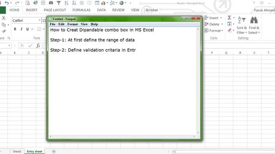The image size is (275, 154).
Task: Toggle Bold formatting in Font group
Action: (15, 29)
